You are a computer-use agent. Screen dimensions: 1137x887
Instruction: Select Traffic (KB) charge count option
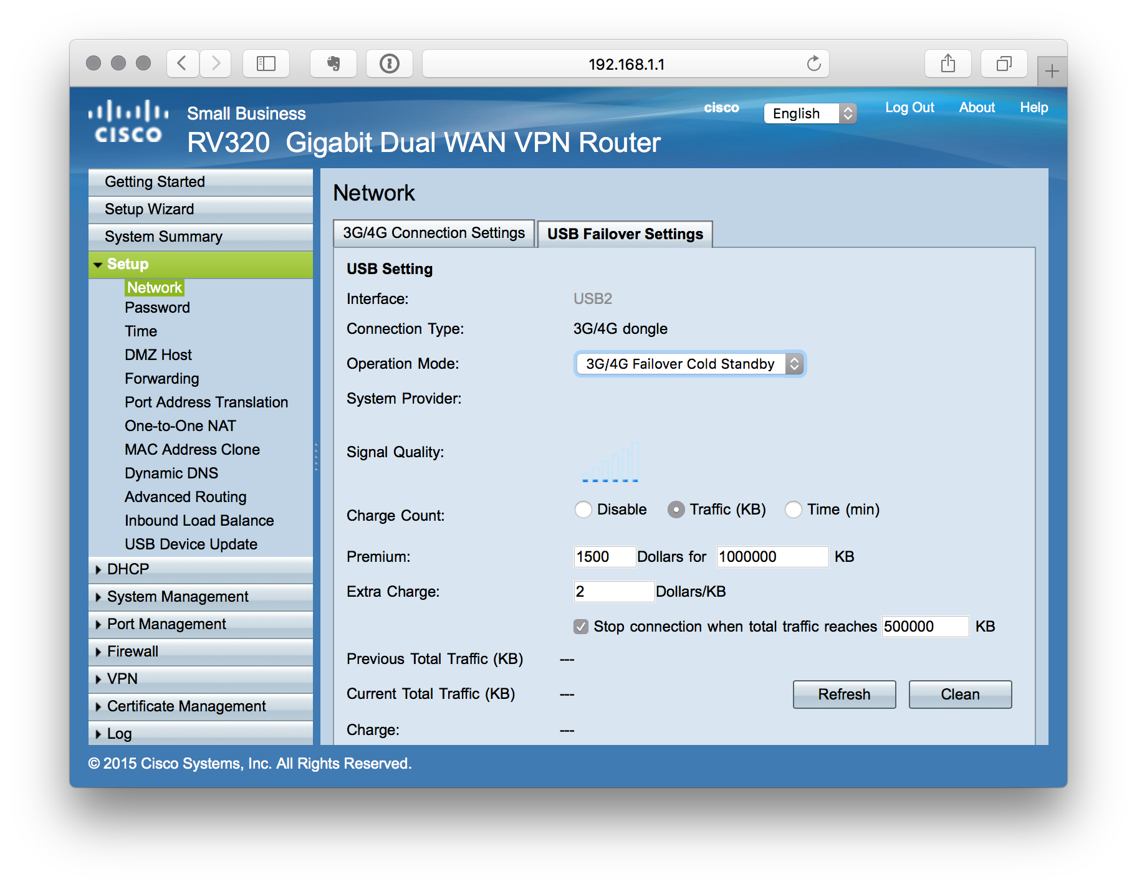pyautogui.click(x=676, y=510)
